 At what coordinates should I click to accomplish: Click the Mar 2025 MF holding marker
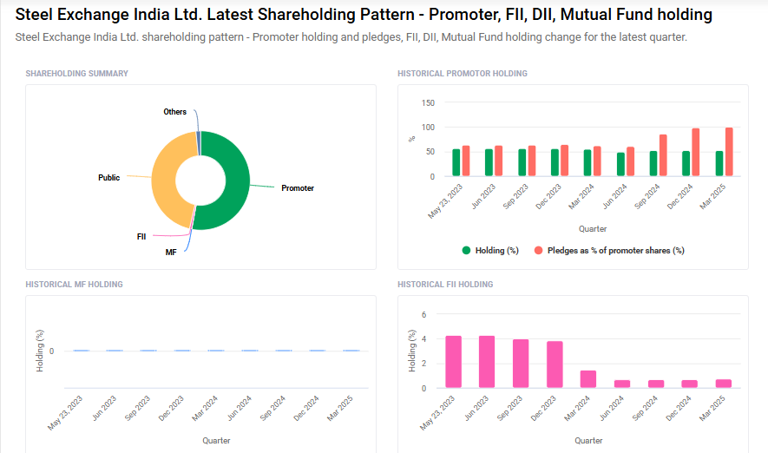[x=351, y=351]
